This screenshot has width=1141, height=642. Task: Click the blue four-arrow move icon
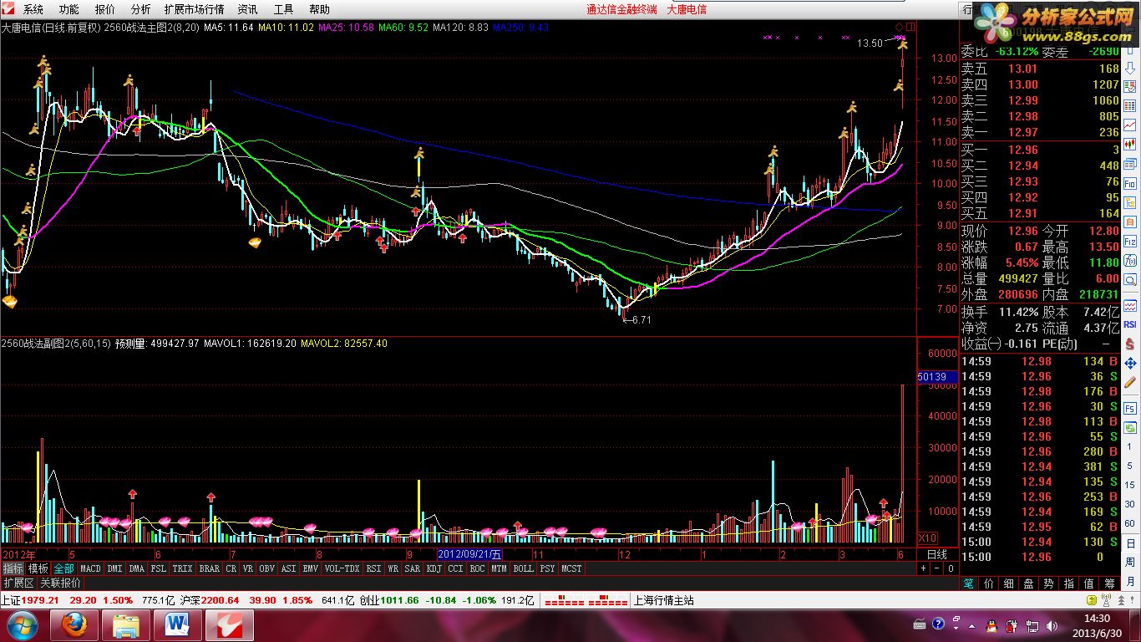coord(1130,363)
